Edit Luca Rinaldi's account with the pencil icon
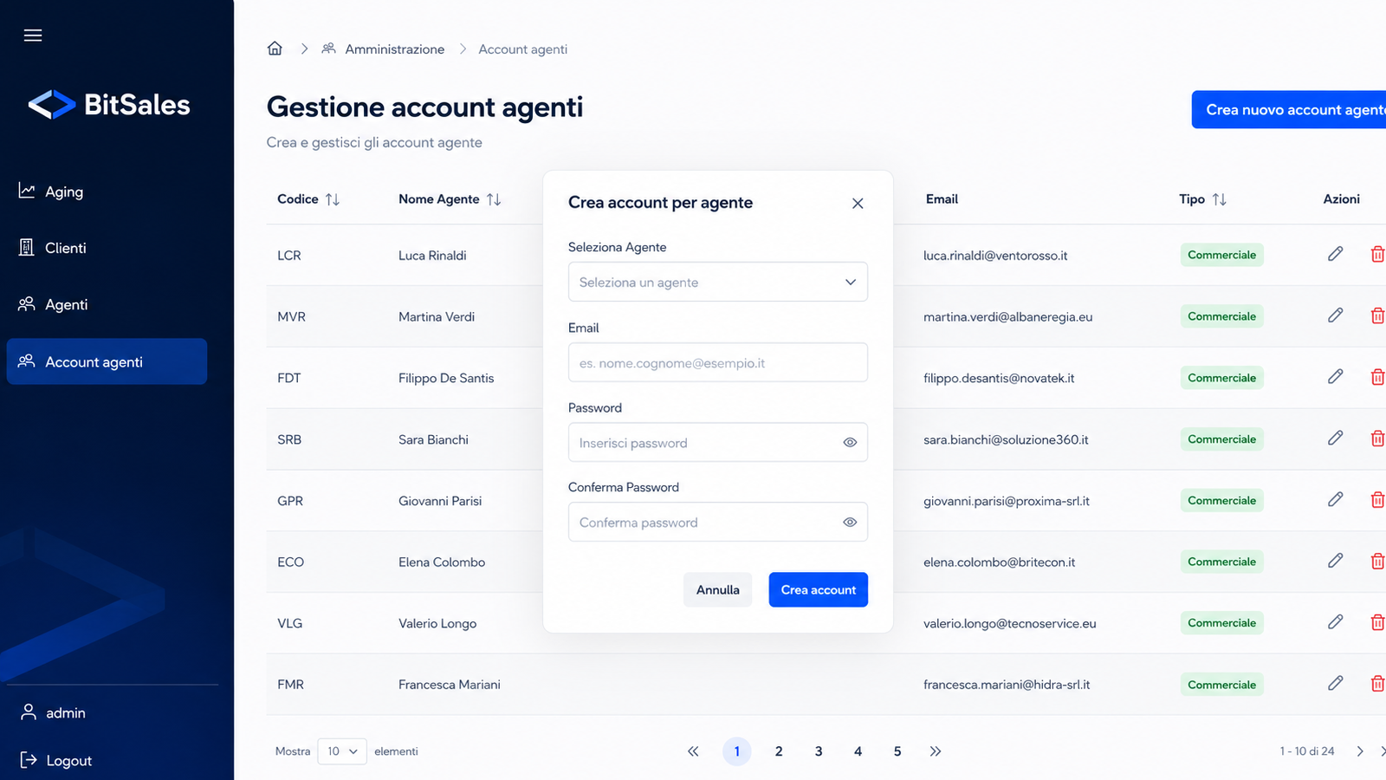Image resolution: width=1386 pixels, height=780 pixels. [x=1335, y=254]
